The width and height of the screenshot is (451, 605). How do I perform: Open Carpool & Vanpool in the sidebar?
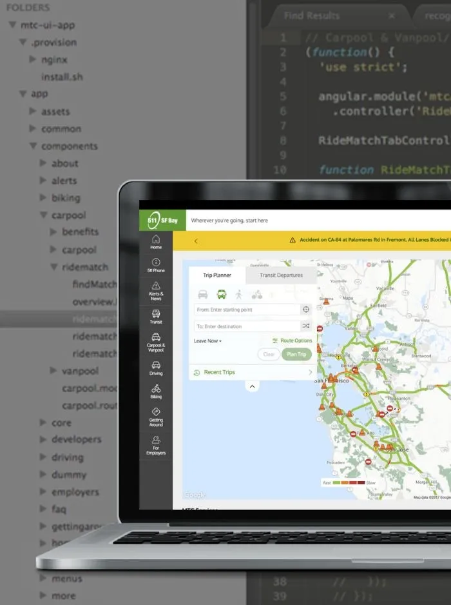156,342
